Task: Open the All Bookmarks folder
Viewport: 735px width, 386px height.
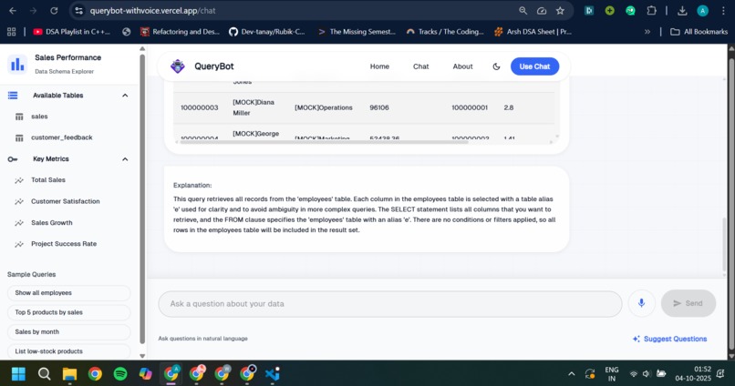Action: pos(699,31)
